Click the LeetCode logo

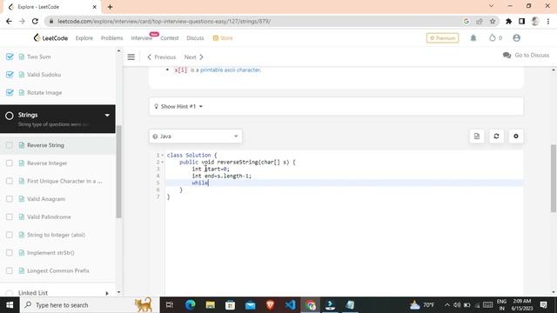[50, 38]
